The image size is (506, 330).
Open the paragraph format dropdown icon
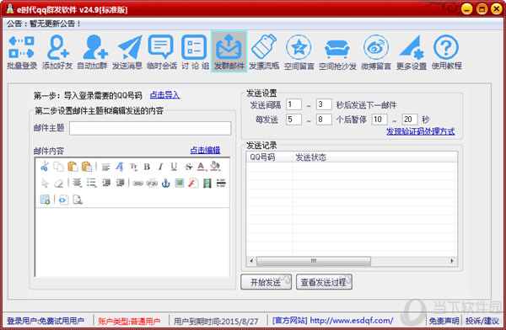[105, 167]
